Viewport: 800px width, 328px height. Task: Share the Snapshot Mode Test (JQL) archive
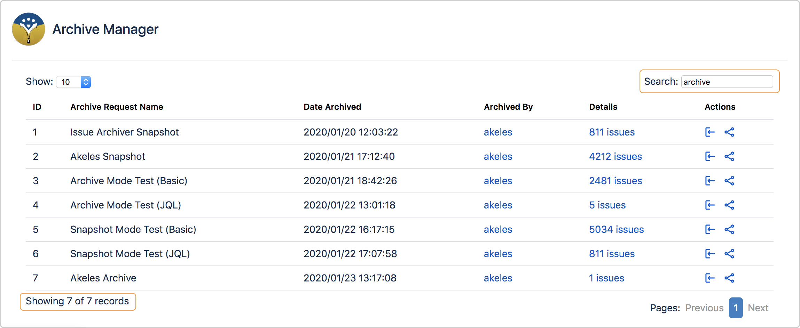[730, 254]
